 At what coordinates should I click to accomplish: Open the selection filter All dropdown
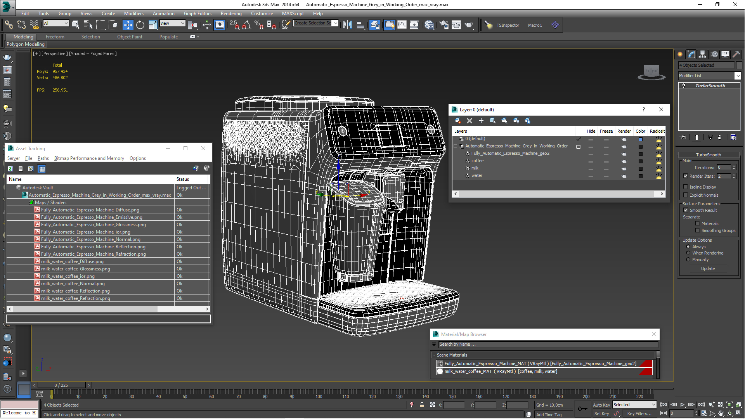tap(56, 23)
